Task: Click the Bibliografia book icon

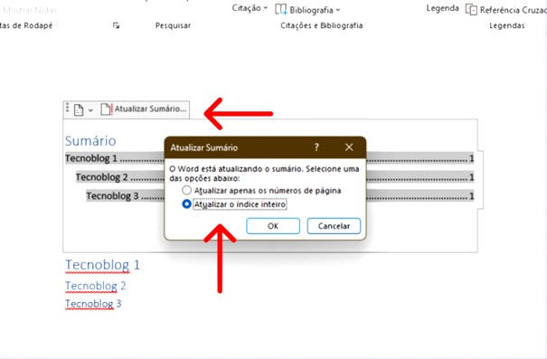Action: click(x=280, y=9)
